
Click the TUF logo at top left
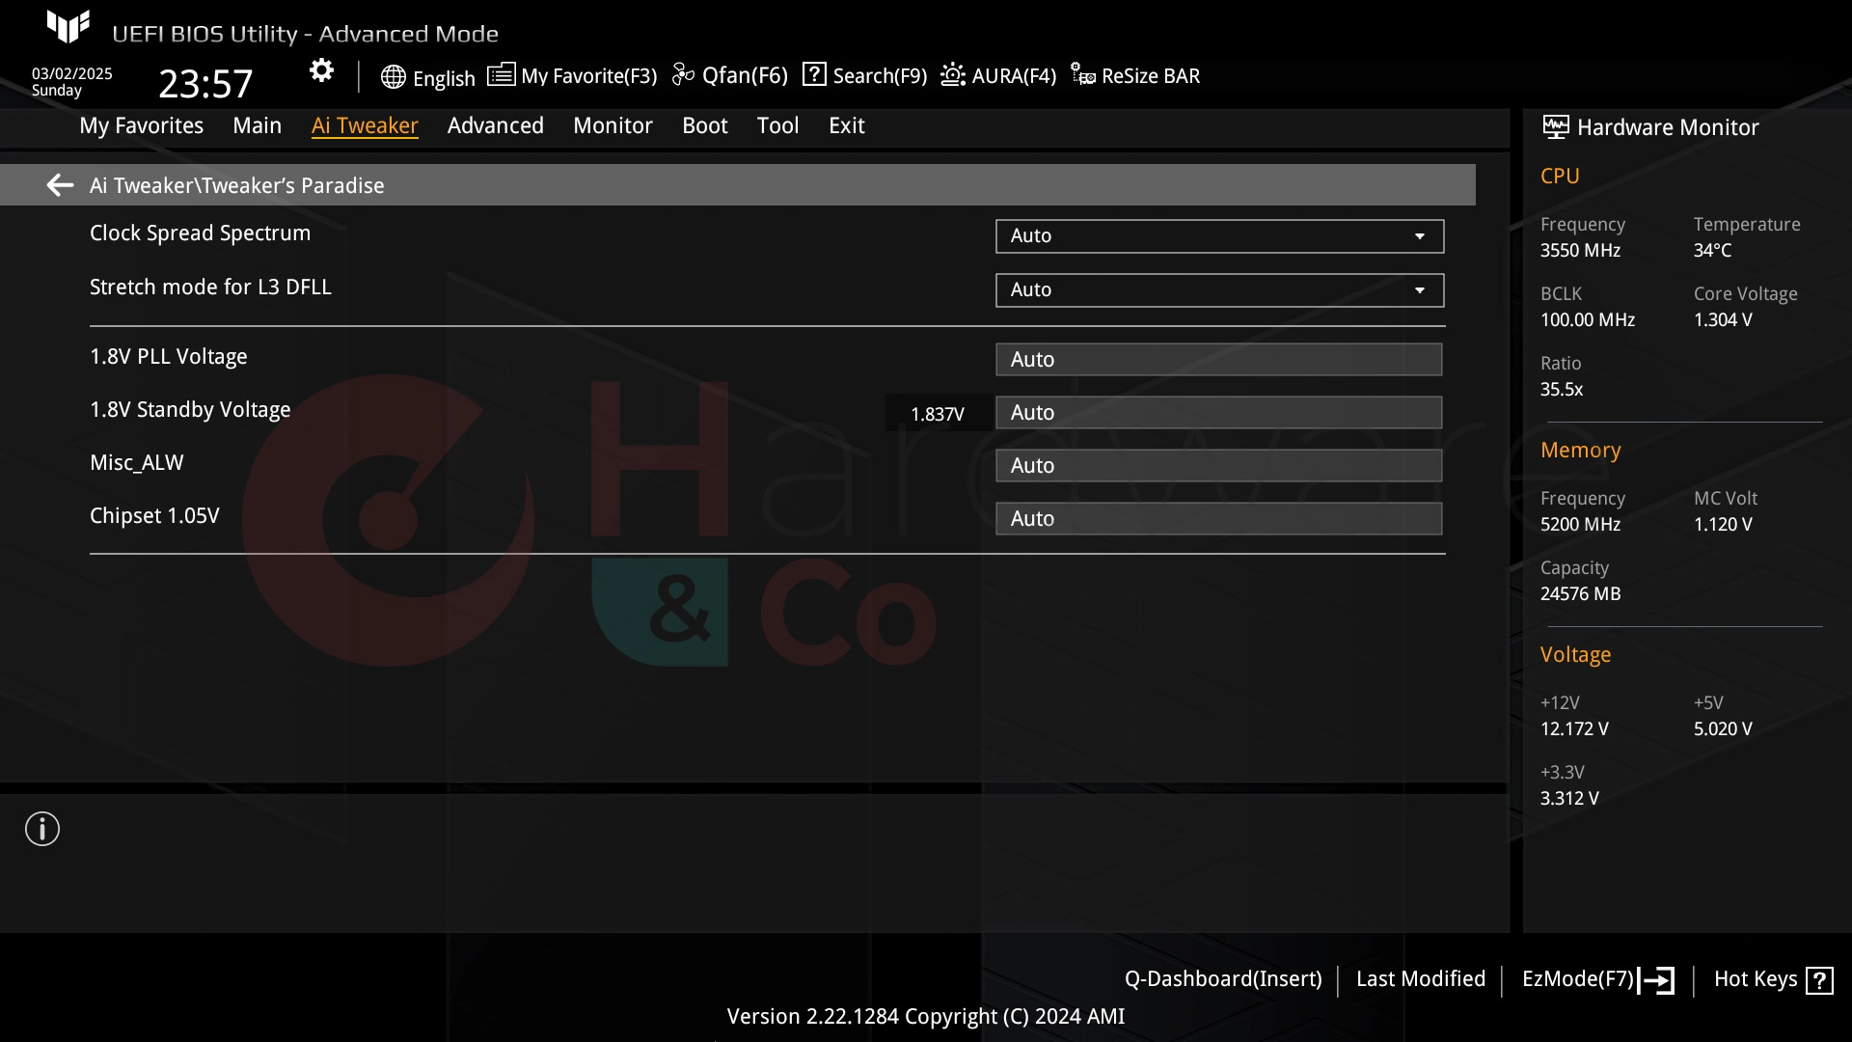click(68, 26)
